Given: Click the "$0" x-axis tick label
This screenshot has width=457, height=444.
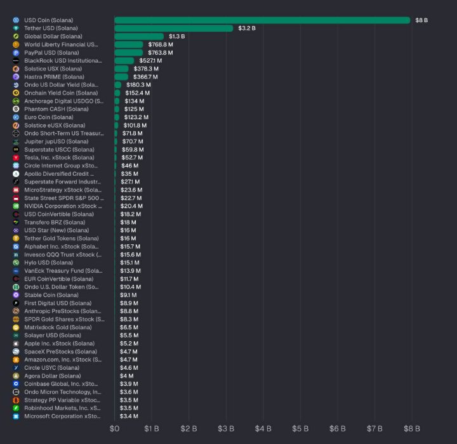Looking at the screenshot, I should [114, 429].
